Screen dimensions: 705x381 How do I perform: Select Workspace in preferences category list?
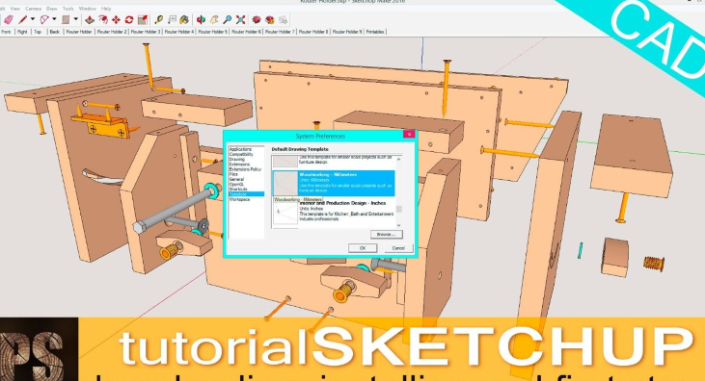[239, 199]
